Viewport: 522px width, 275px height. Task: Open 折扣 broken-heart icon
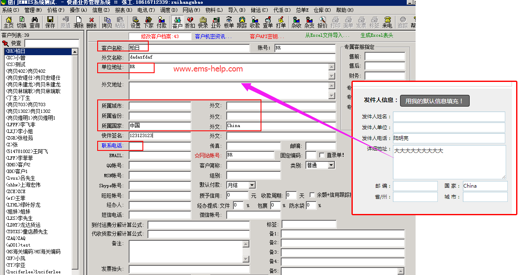click(190, 23)
